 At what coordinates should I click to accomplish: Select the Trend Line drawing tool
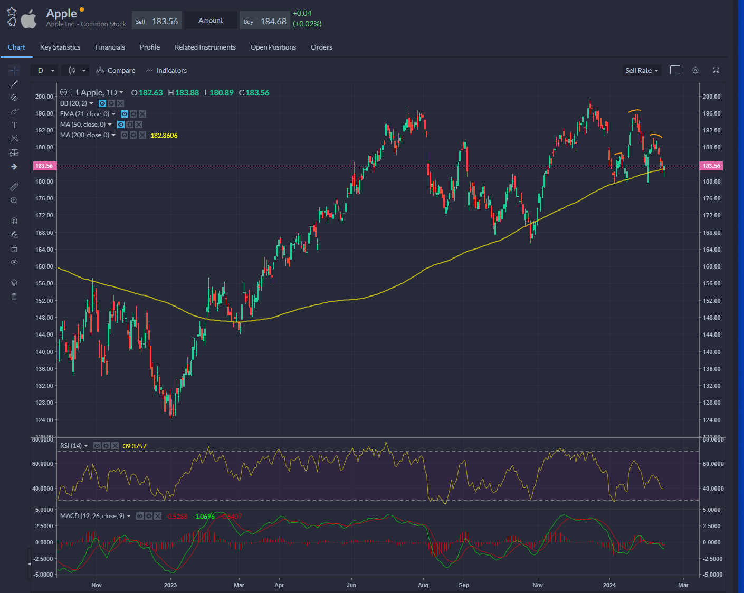[x=14, y=83]
